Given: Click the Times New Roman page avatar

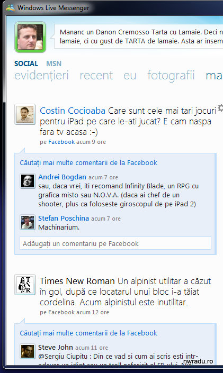Looking at the screenshot, I should coord(25,285).
